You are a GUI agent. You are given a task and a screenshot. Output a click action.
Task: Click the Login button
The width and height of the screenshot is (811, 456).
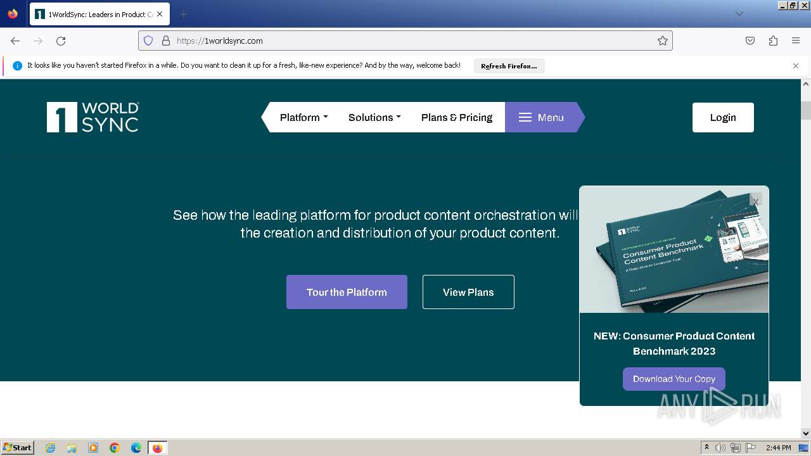[723, 117]
